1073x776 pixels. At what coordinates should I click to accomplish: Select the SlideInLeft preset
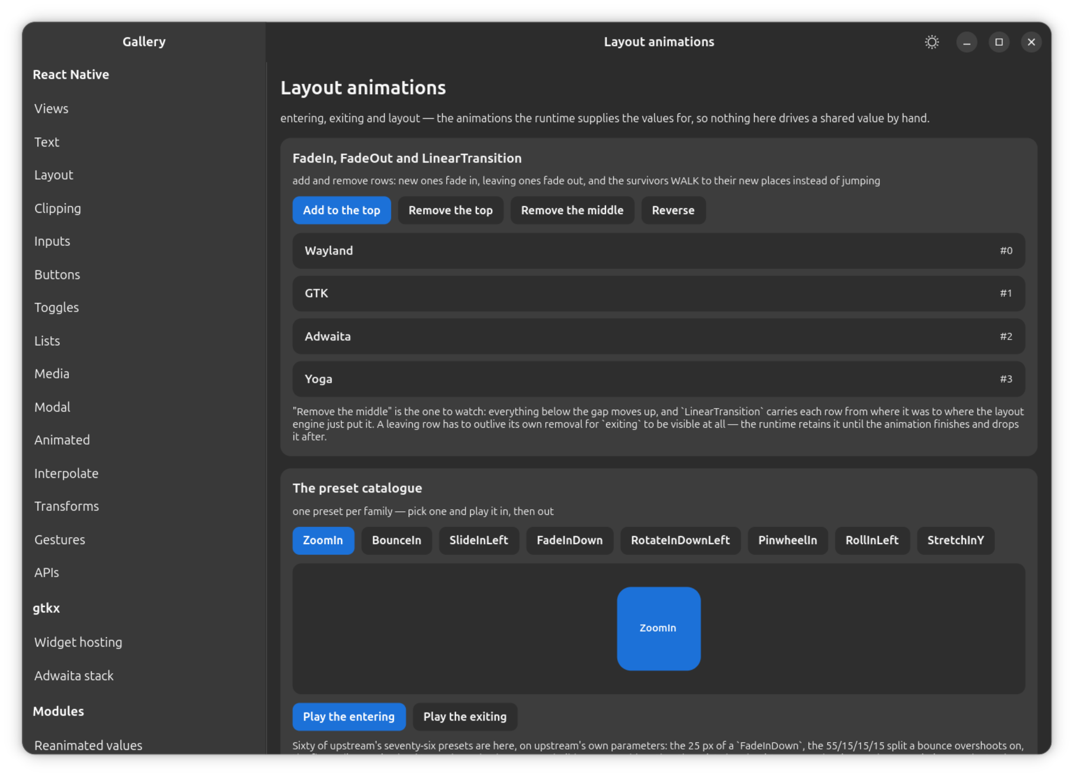tap(479, 541)
